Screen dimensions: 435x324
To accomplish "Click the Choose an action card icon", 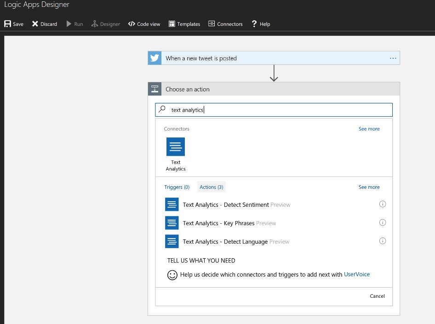I will tap(155, 88).
